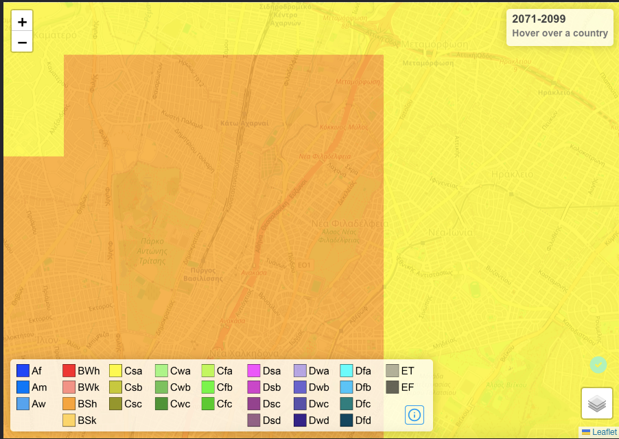Image resolution: width=619 pixels, height=439 pixels.
Task: Zoom out of the map
Action: (x=22, y=43)
